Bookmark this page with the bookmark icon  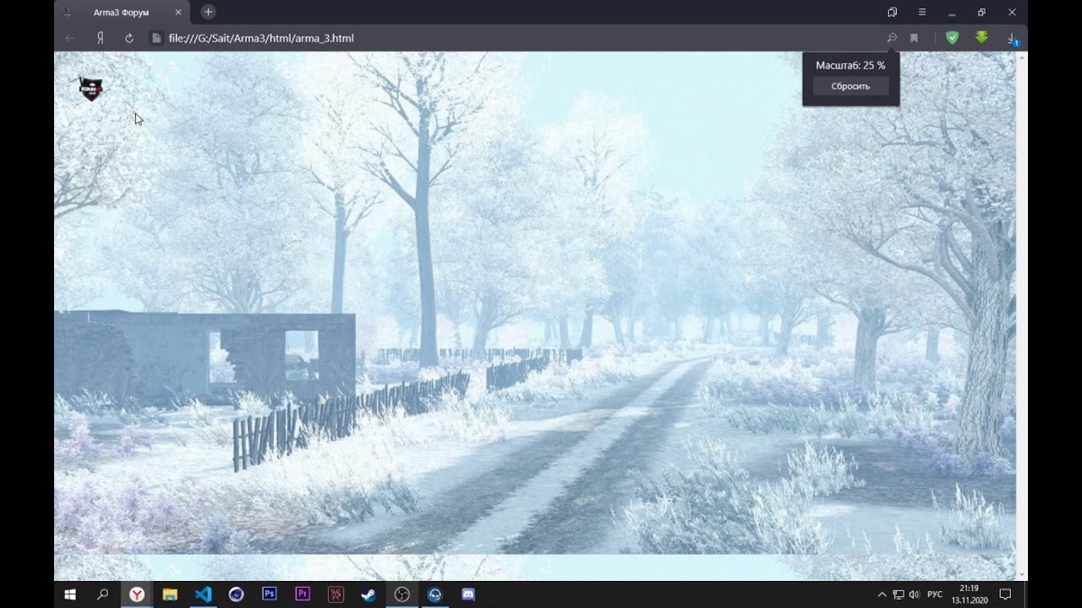914,38
